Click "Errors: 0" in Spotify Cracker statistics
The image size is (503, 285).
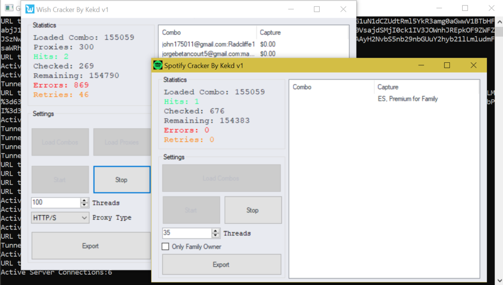pos(186,130)
